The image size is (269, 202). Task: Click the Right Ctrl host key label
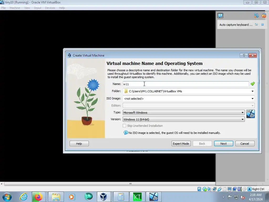258,189
